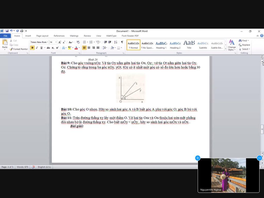
Task: Apply the Heading 1 style
Action: (x=161, y=45)
